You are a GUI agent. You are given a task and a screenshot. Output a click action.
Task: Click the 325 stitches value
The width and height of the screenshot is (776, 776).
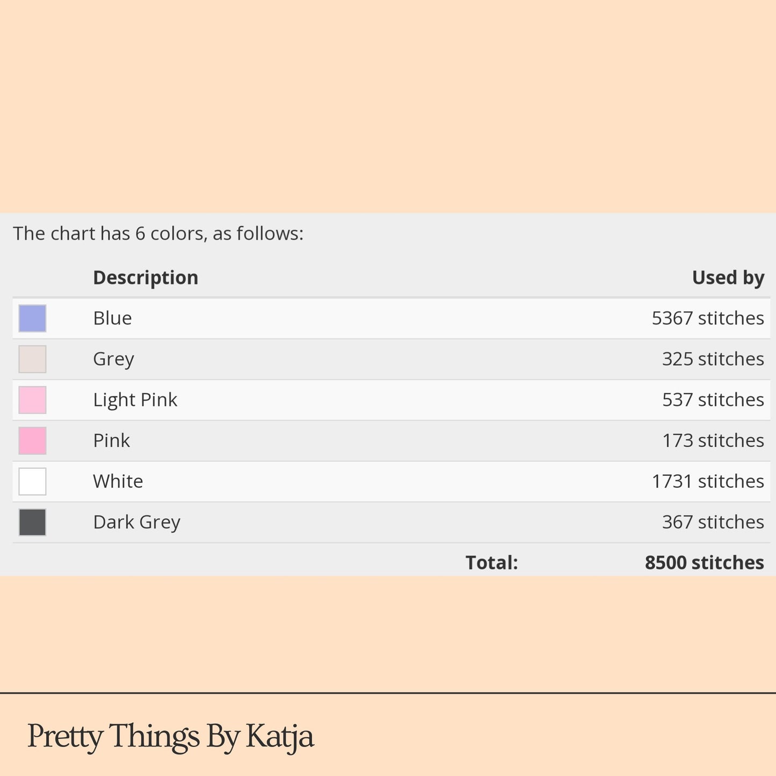click(713, 359)
